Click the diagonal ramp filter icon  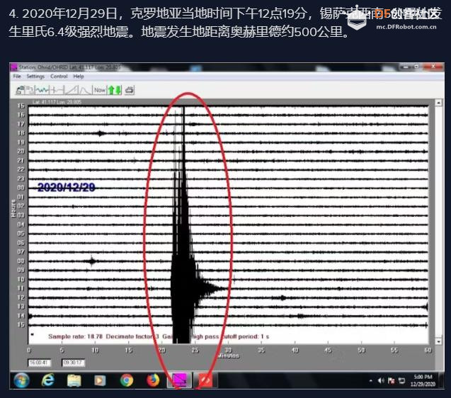coord(71,90)
